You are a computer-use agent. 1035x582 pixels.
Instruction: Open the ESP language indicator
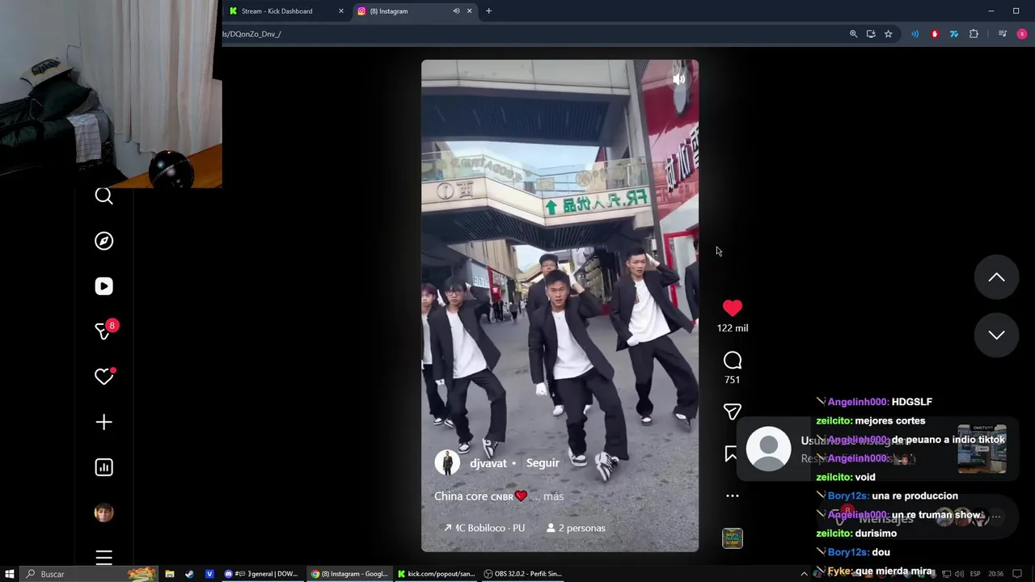(977, 574)
